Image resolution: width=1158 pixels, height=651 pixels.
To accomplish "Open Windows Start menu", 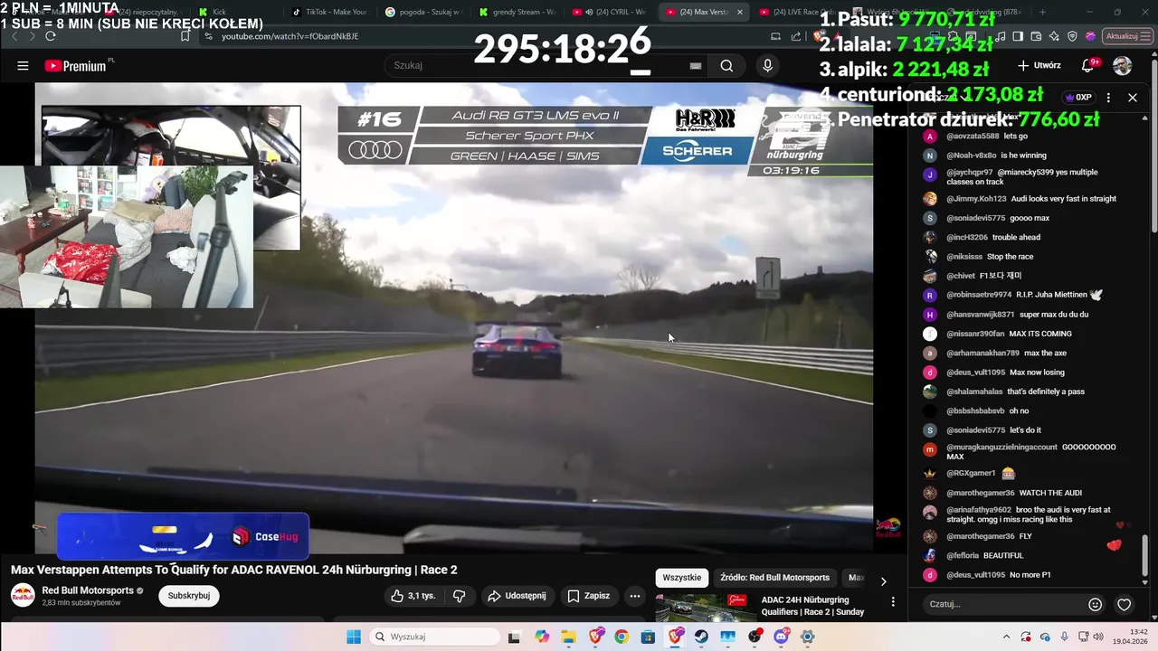I will [354, 637].
